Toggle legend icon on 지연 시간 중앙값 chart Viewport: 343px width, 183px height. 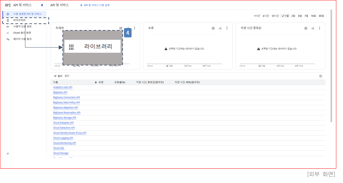pos(306,28)
